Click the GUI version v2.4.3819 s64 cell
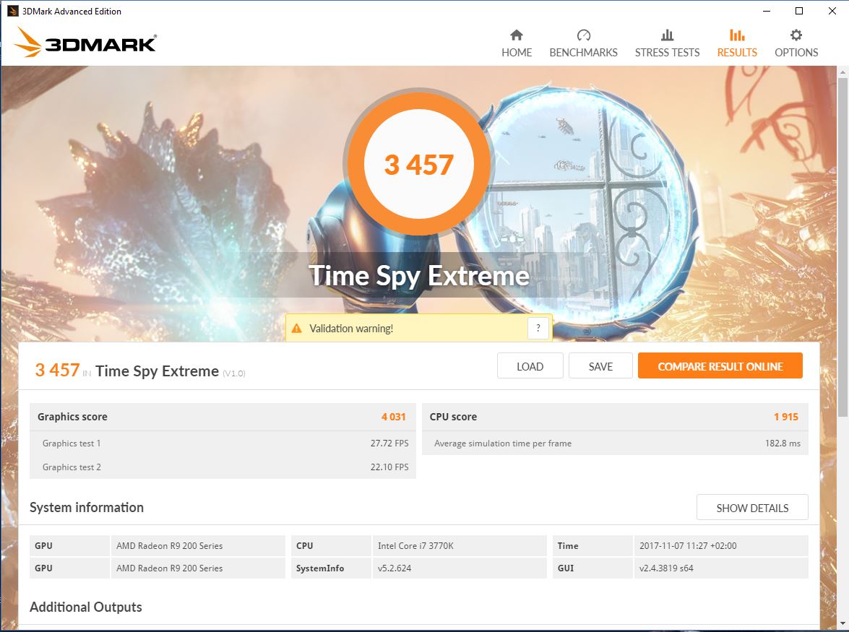This screenshot has height=632, width=849. tap(720, 568)
